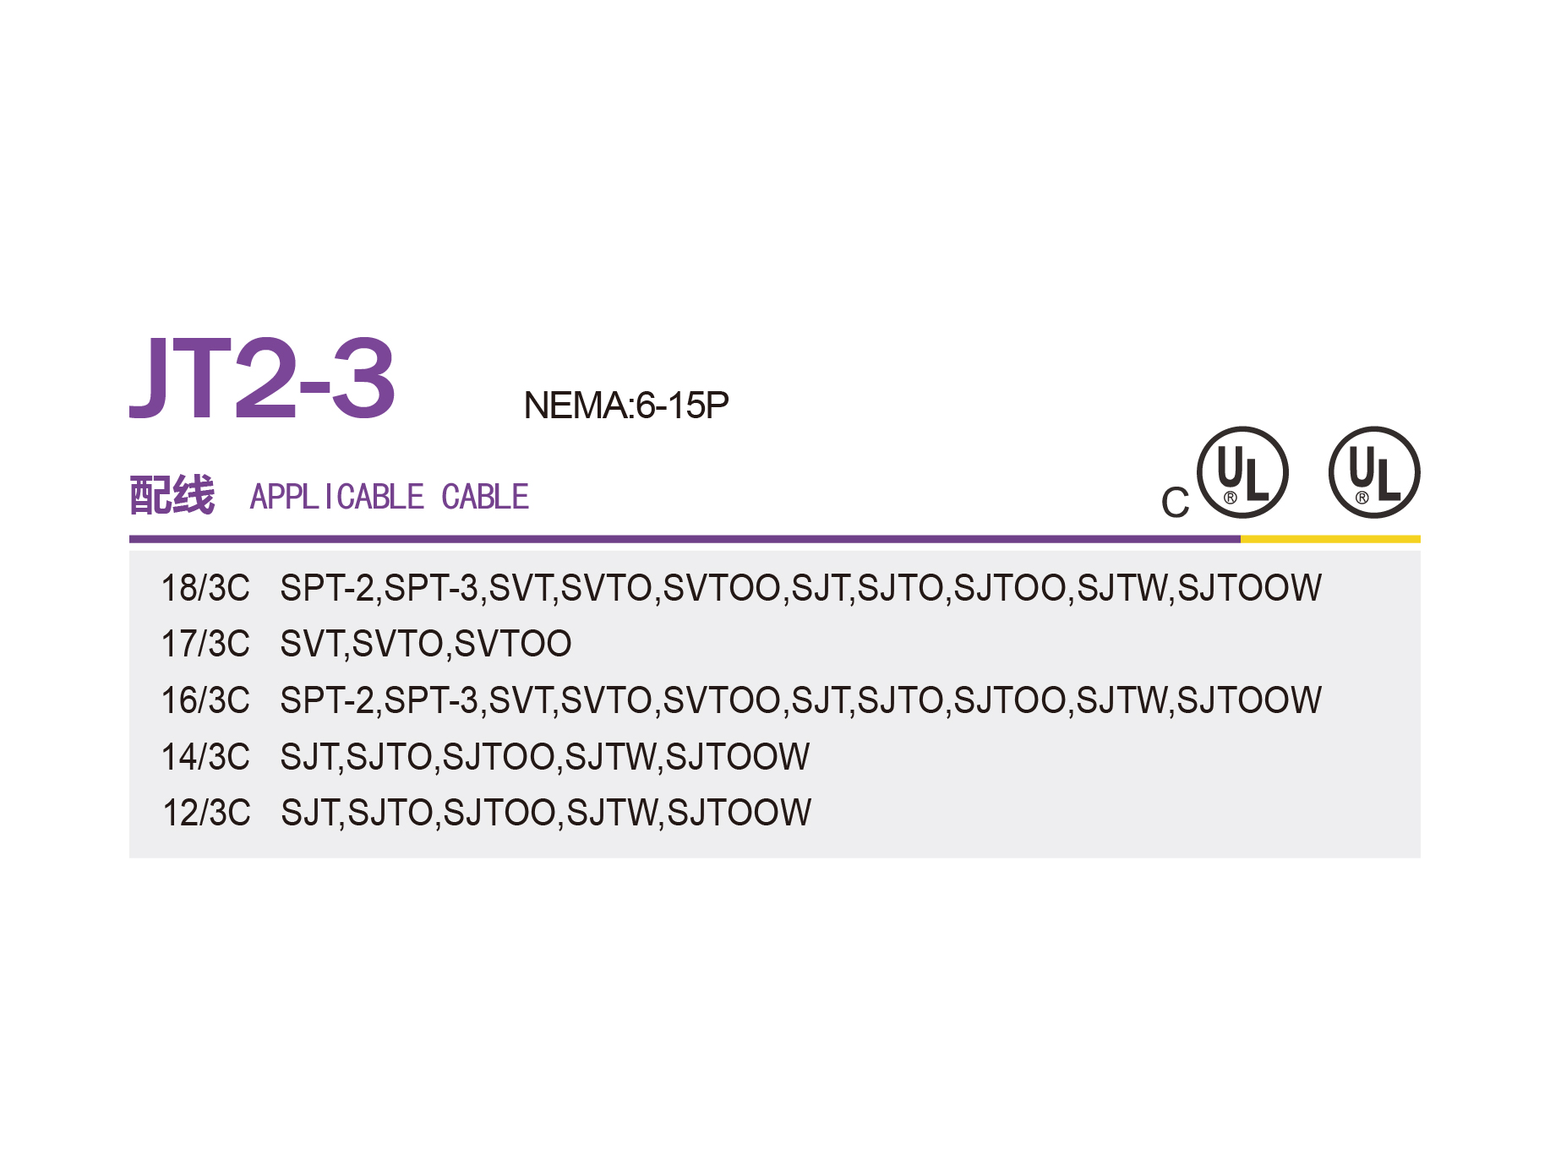Select the JT2-3 model title
1550x1176 pixels.
point(262,377)
